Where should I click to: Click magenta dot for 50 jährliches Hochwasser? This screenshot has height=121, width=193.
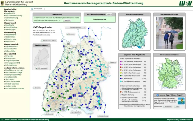tap(121, 64)
